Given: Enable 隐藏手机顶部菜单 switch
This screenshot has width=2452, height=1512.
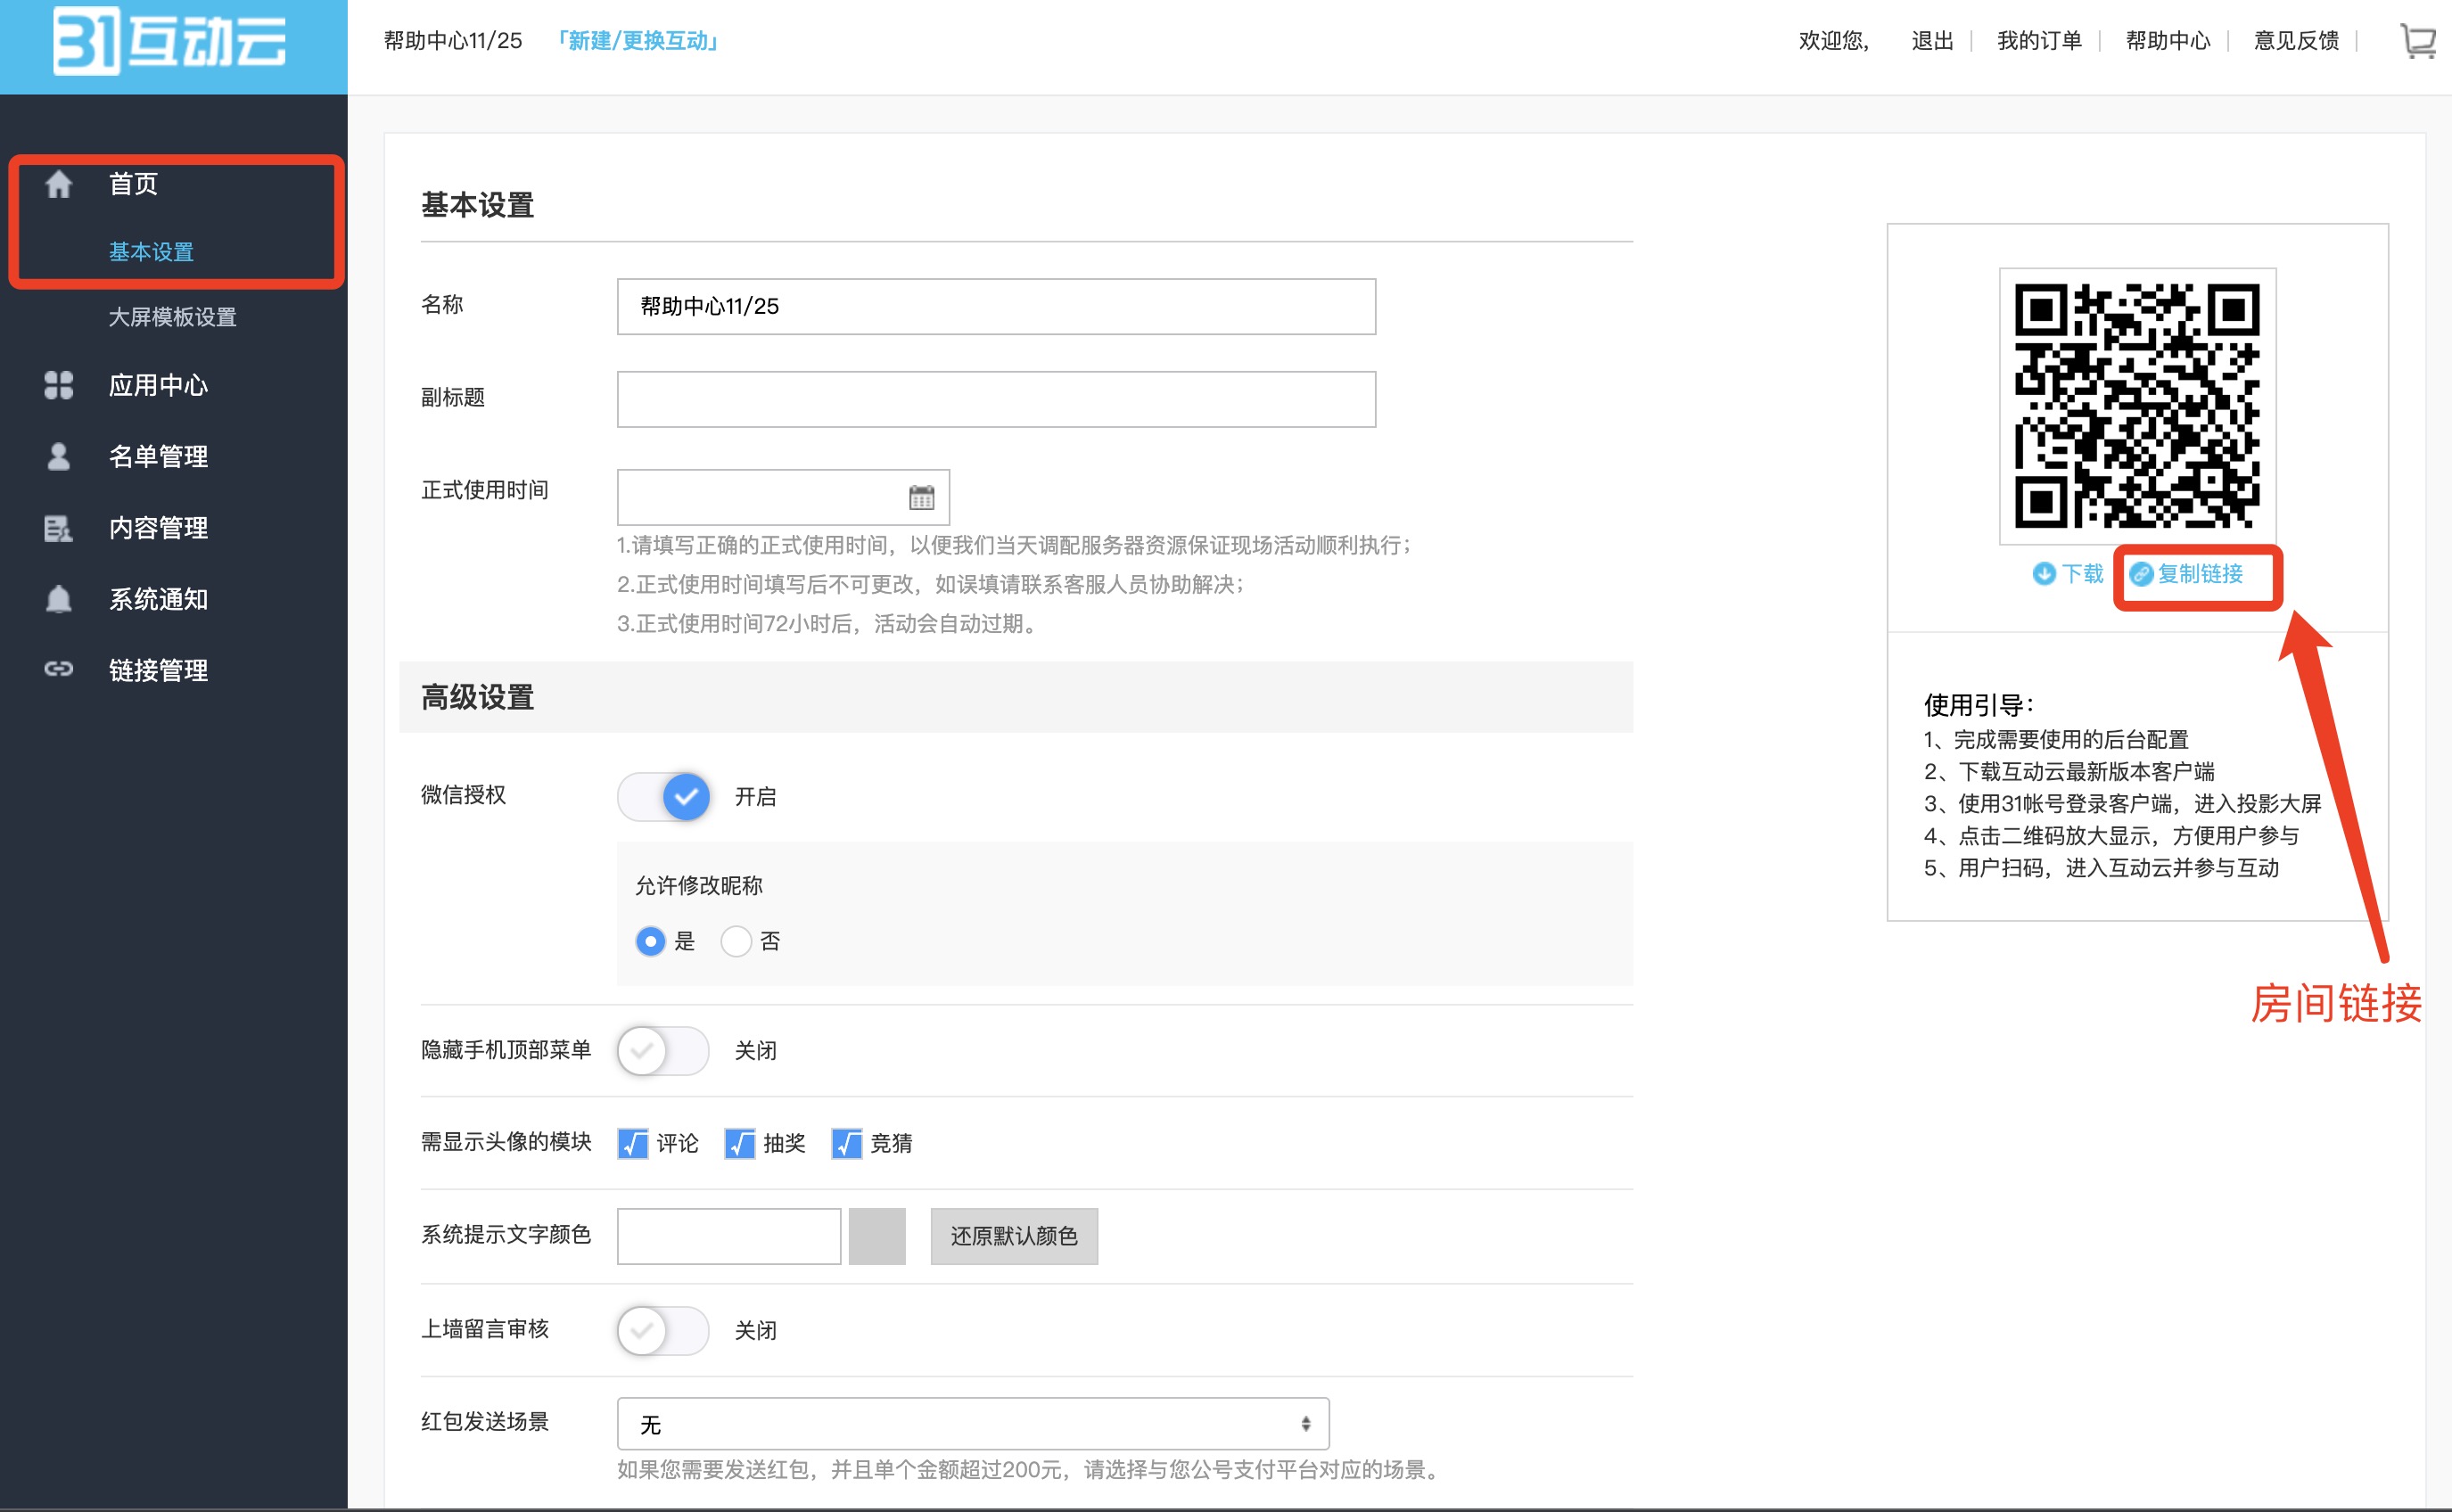Looking at the screenshot, I should click(x=664, y=1051).
